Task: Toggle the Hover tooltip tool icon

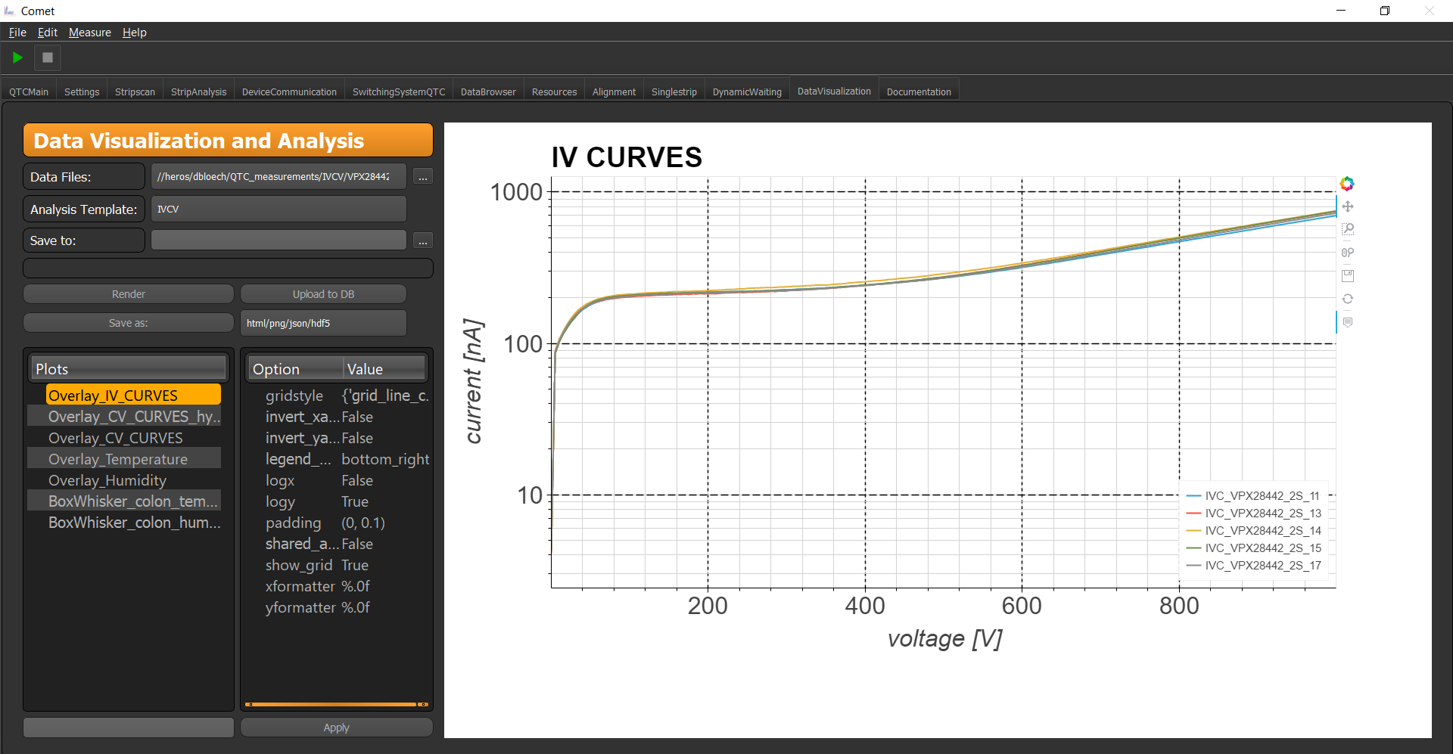Action: 1348,322
